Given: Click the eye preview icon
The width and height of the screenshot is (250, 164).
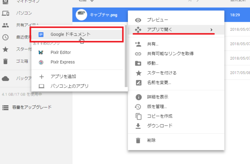Looking at the screenshot, I should click(x=138, y=20).
